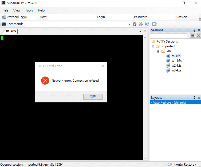Click the k8s folder icon
201x167 pixels.
pos(163,51)
